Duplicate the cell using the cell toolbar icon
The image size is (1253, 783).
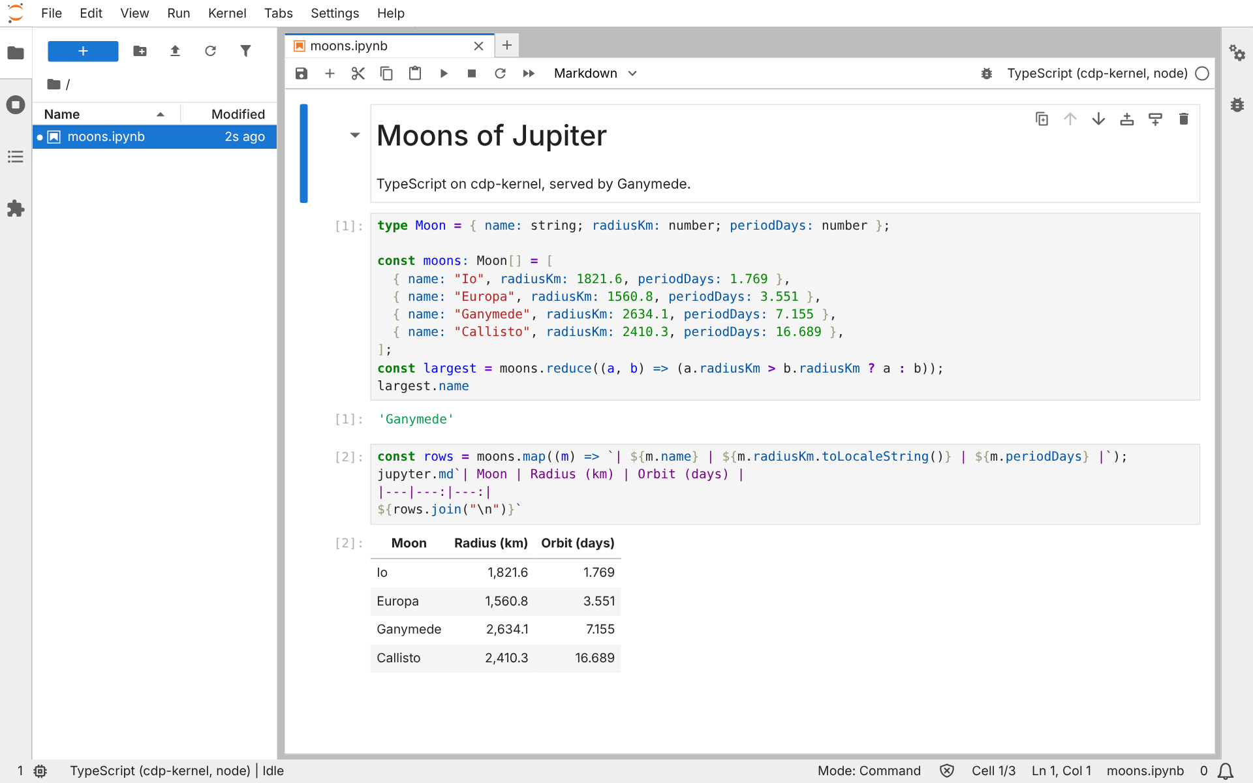point(1042,119)
